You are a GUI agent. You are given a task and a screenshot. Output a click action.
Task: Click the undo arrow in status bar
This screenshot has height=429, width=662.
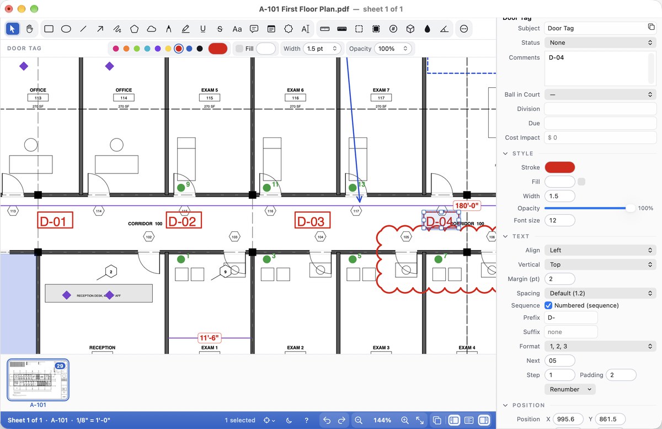(x=327, y=420)
